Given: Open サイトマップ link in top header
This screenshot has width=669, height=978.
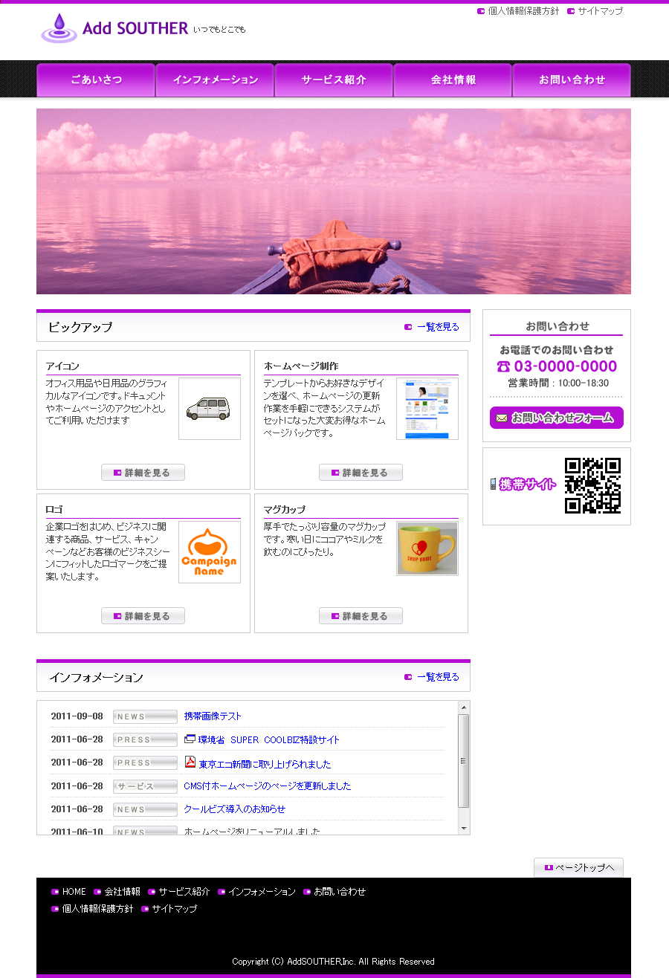Looking at the screenshot, I should [x=600, y=11].
